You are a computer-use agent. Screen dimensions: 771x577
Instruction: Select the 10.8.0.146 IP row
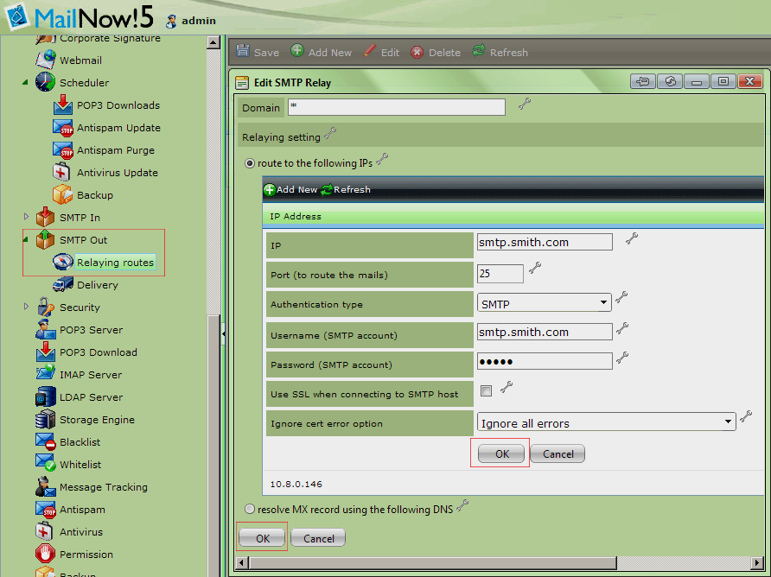pyautogui.click(x=513, y=484)
